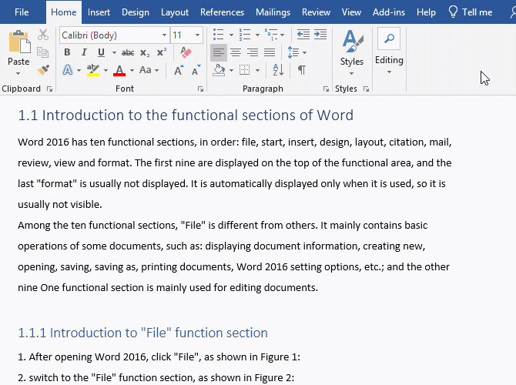
Task: Click the Format Painter brush icon
Action: (43, 70)
